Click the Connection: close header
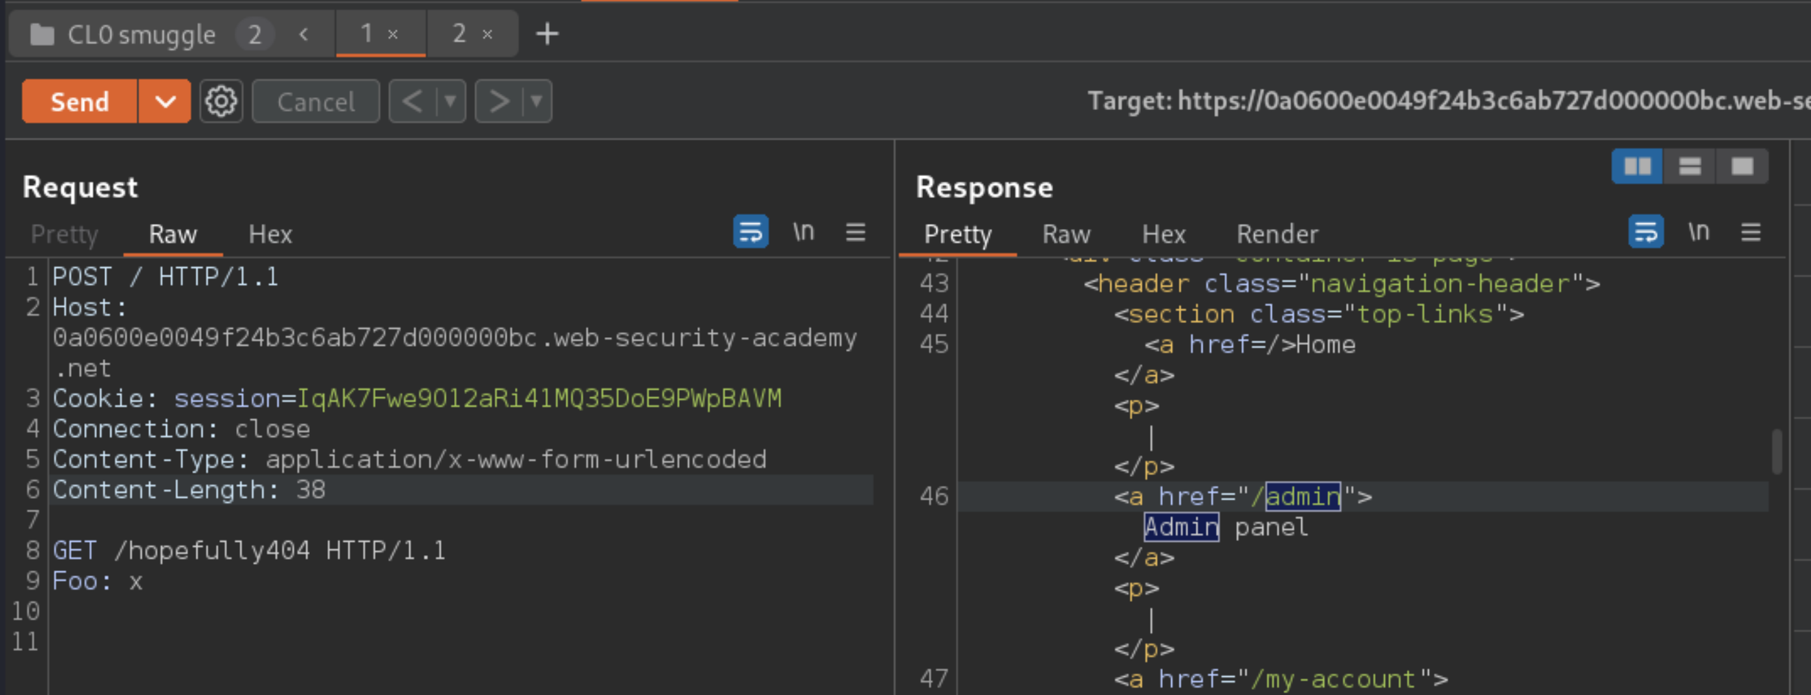The height and width of the screenshot is (695, 1811). [181, 429]
